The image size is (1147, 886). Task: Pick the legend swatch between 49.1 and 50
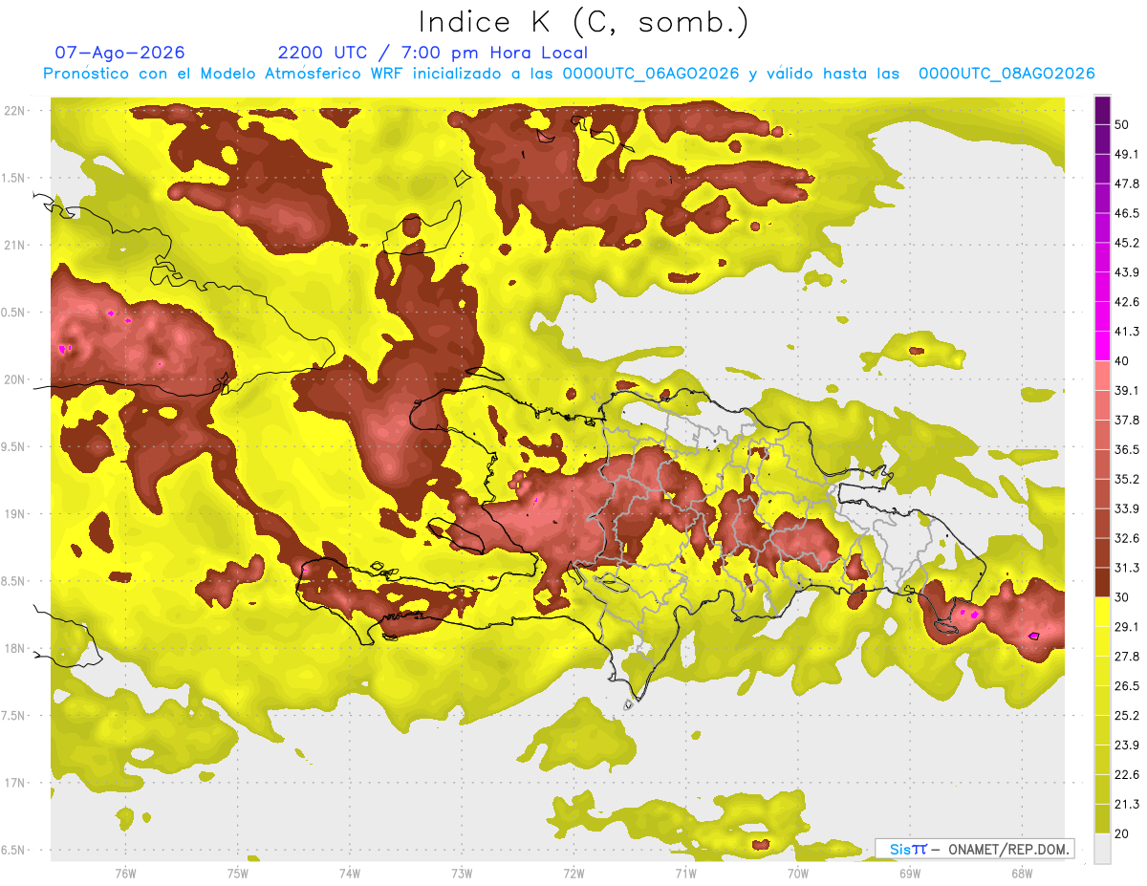tap(1102, 139)
